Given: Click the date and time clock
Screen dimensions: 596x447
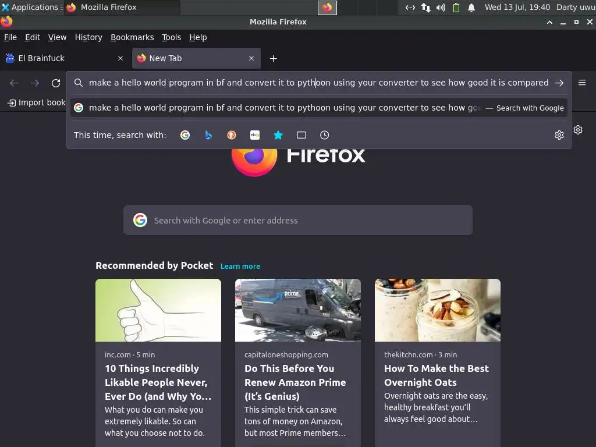Looking at the screenshot, I should tap(517, 7).
